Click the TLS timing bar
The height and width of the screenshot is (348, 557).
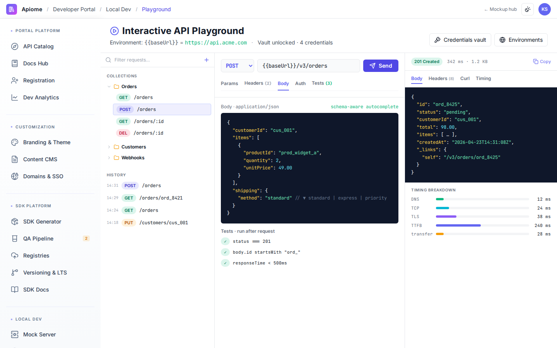click(482, 217)
